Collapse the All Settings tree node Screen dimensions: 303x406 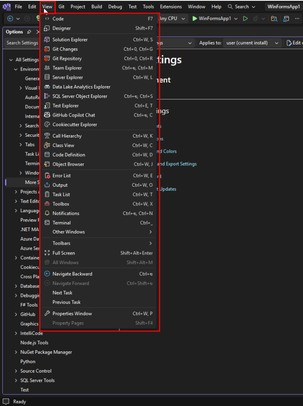point(11,60)
